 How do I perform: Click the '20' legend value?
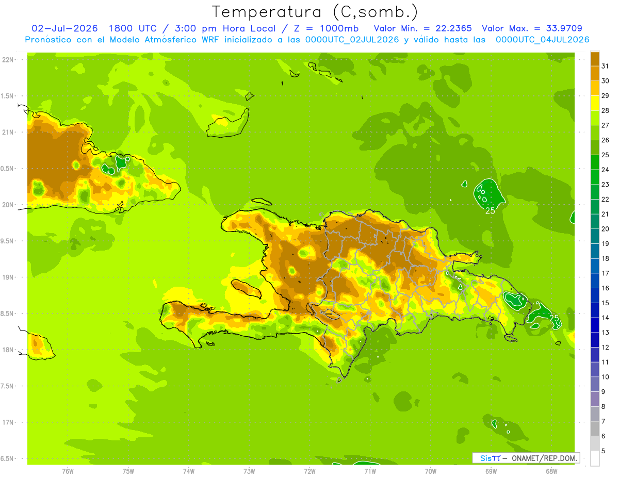[606, 229]
